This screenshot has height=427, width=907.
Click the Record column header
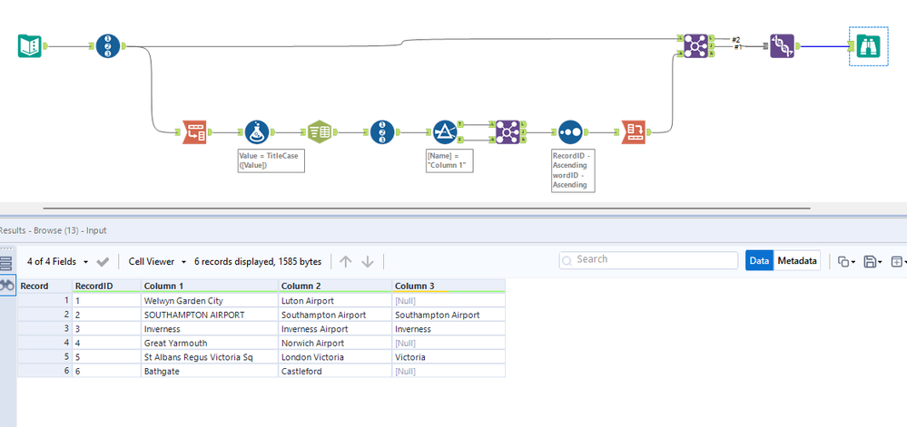click(44, 286)
